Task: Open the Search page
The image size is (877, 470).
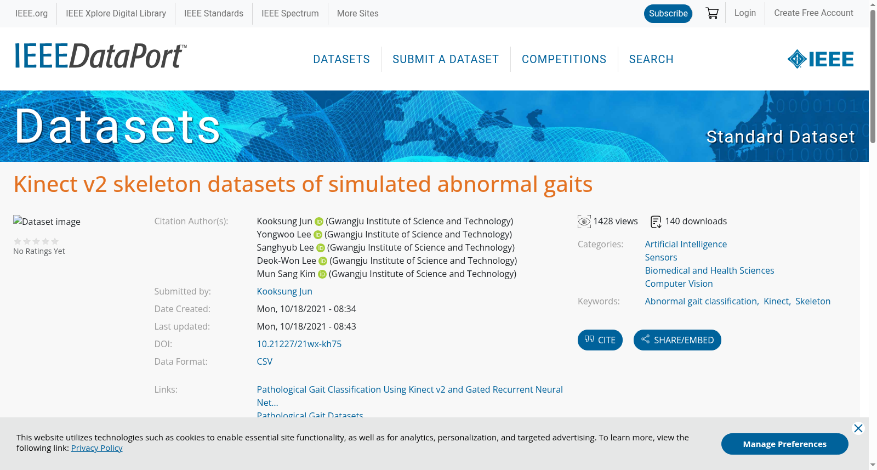Action: coord(651,59)
